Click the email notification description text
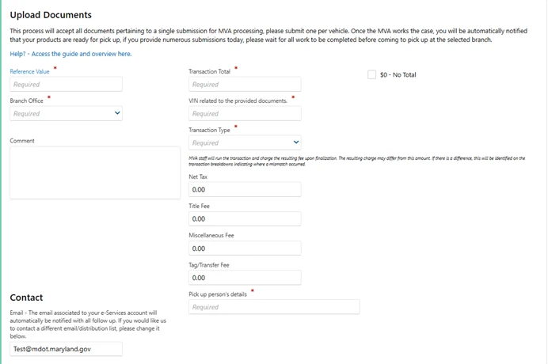Viewport: 548px width, 364px height. click(x=88, y=324)
